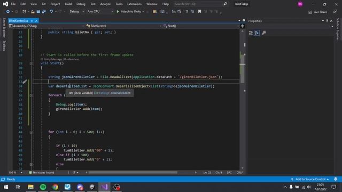The width and height of the screenshot is (342, 192).
Task: Collapse the Start() method outline
Action: pos(31,63)
